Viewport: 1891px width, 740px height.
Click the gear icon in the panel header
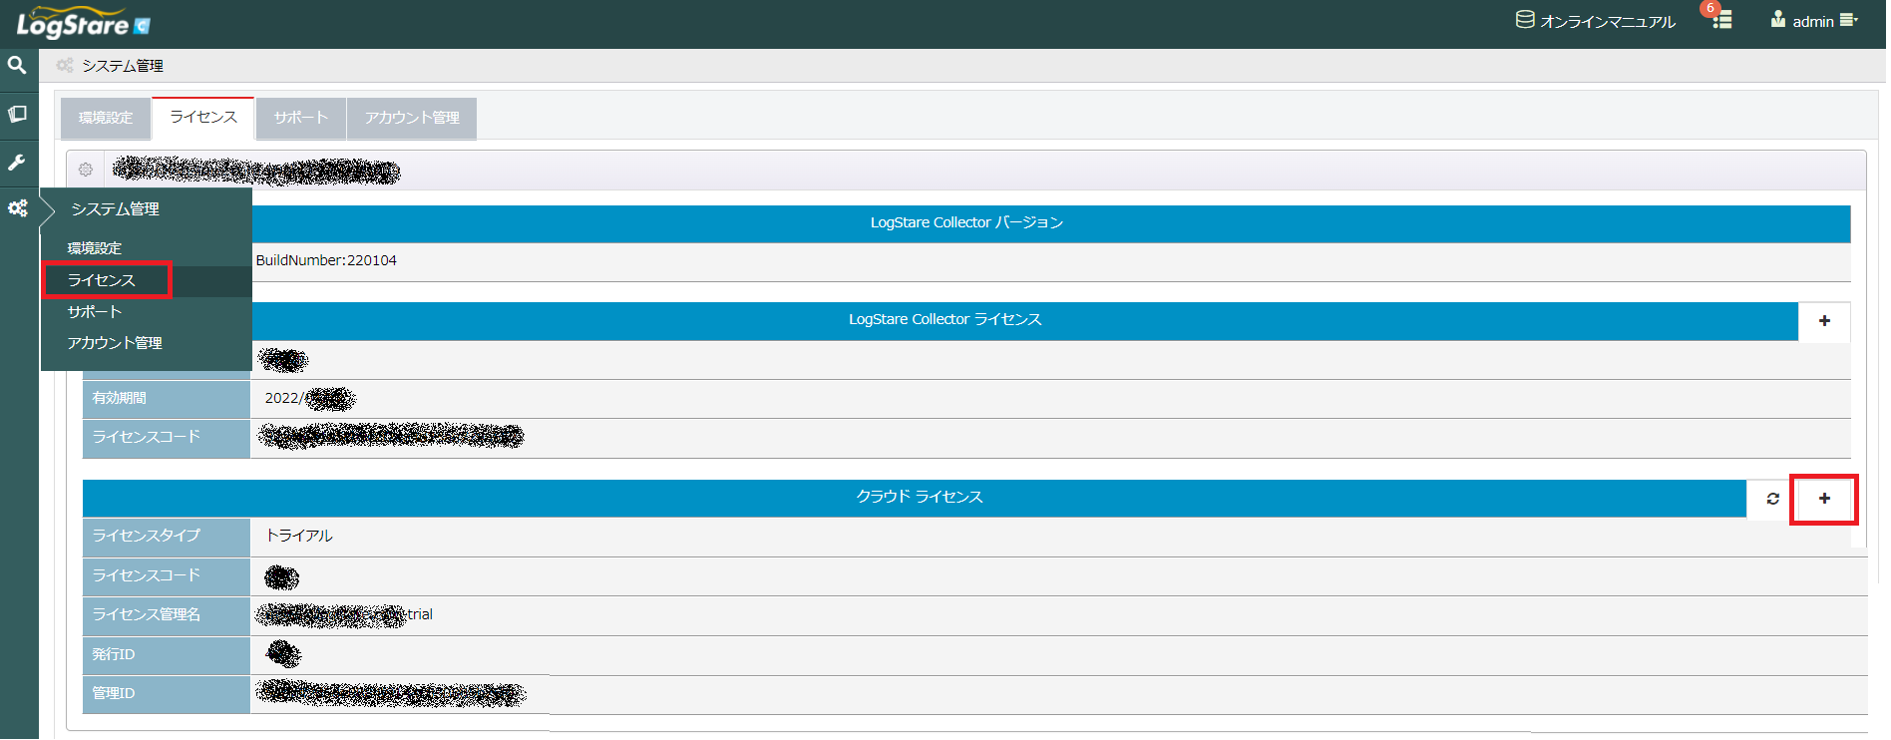86,171
